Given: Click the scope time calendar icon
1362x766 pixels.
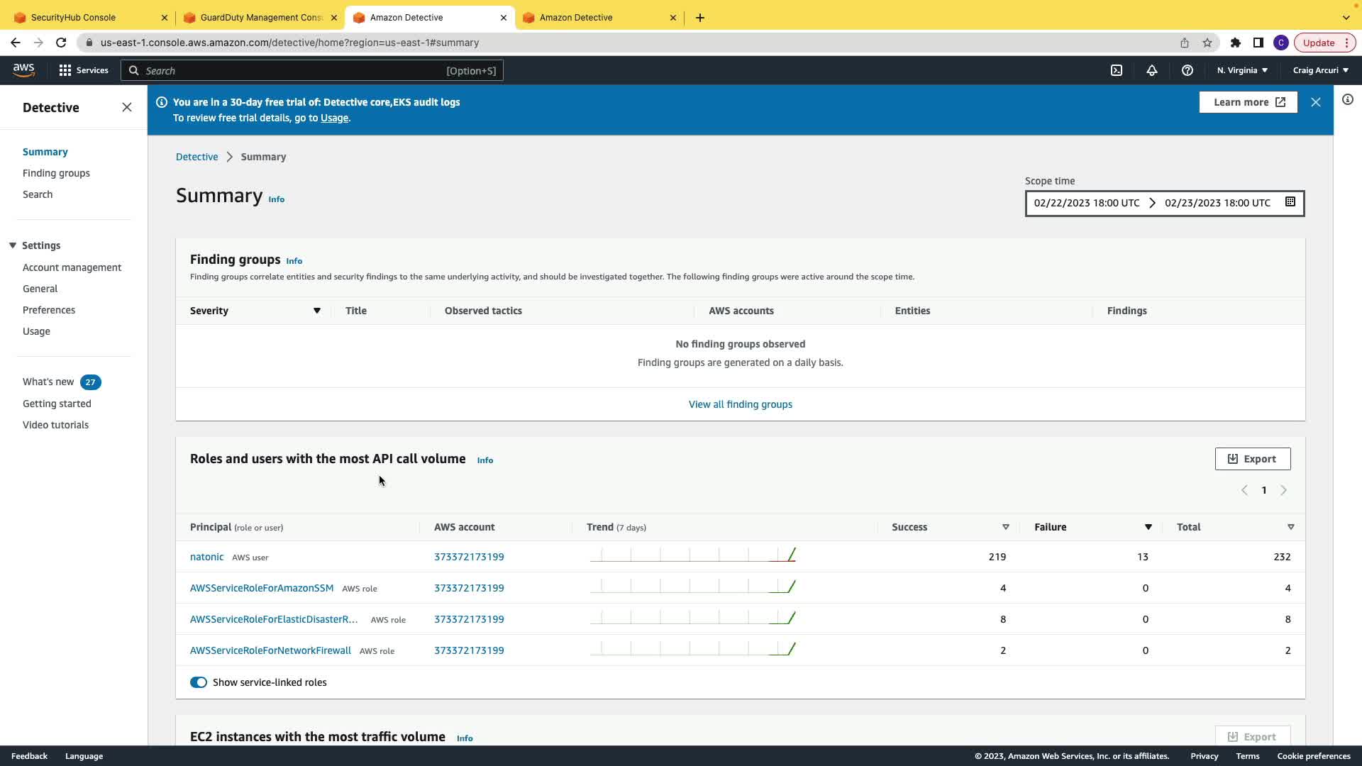Looking at the screenshot, I should pos(1290,202).
